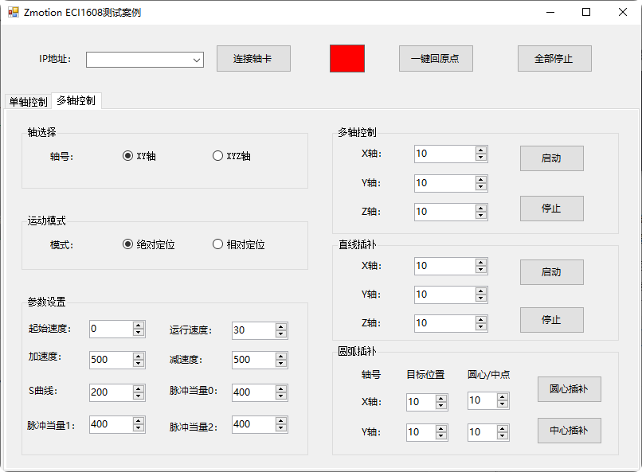Click the 运行速度 value field
This screenshot has height=472, width=642.
[x=253, y=330]
